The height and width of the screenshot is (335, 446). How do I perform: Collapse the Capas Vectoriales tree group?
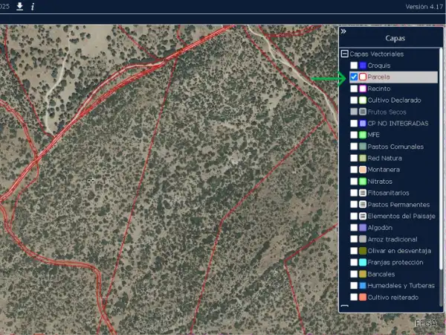click(x=344, y=54)
